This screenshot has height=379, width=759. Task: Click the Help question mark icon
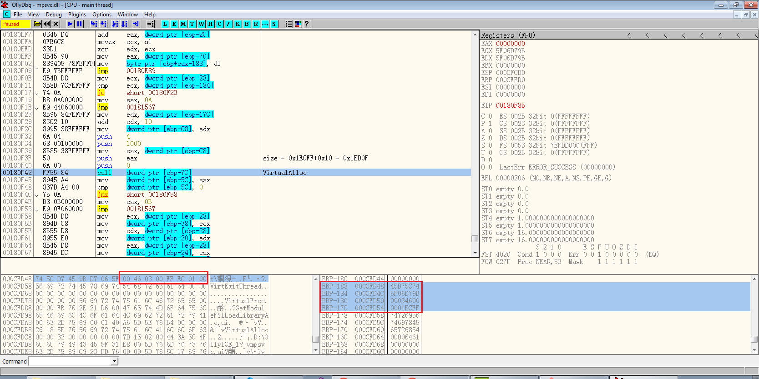click(307, 24)
